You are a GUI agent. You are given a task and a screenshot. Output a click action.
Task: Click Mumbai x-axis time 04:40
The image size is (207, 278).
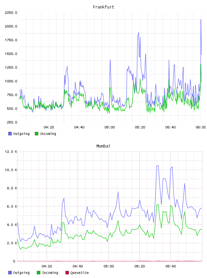coord(78,266)
